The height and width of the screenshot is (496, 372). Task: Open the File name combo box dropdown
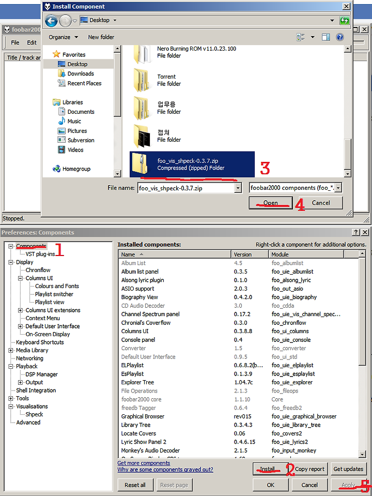click(x=238, y=188)
